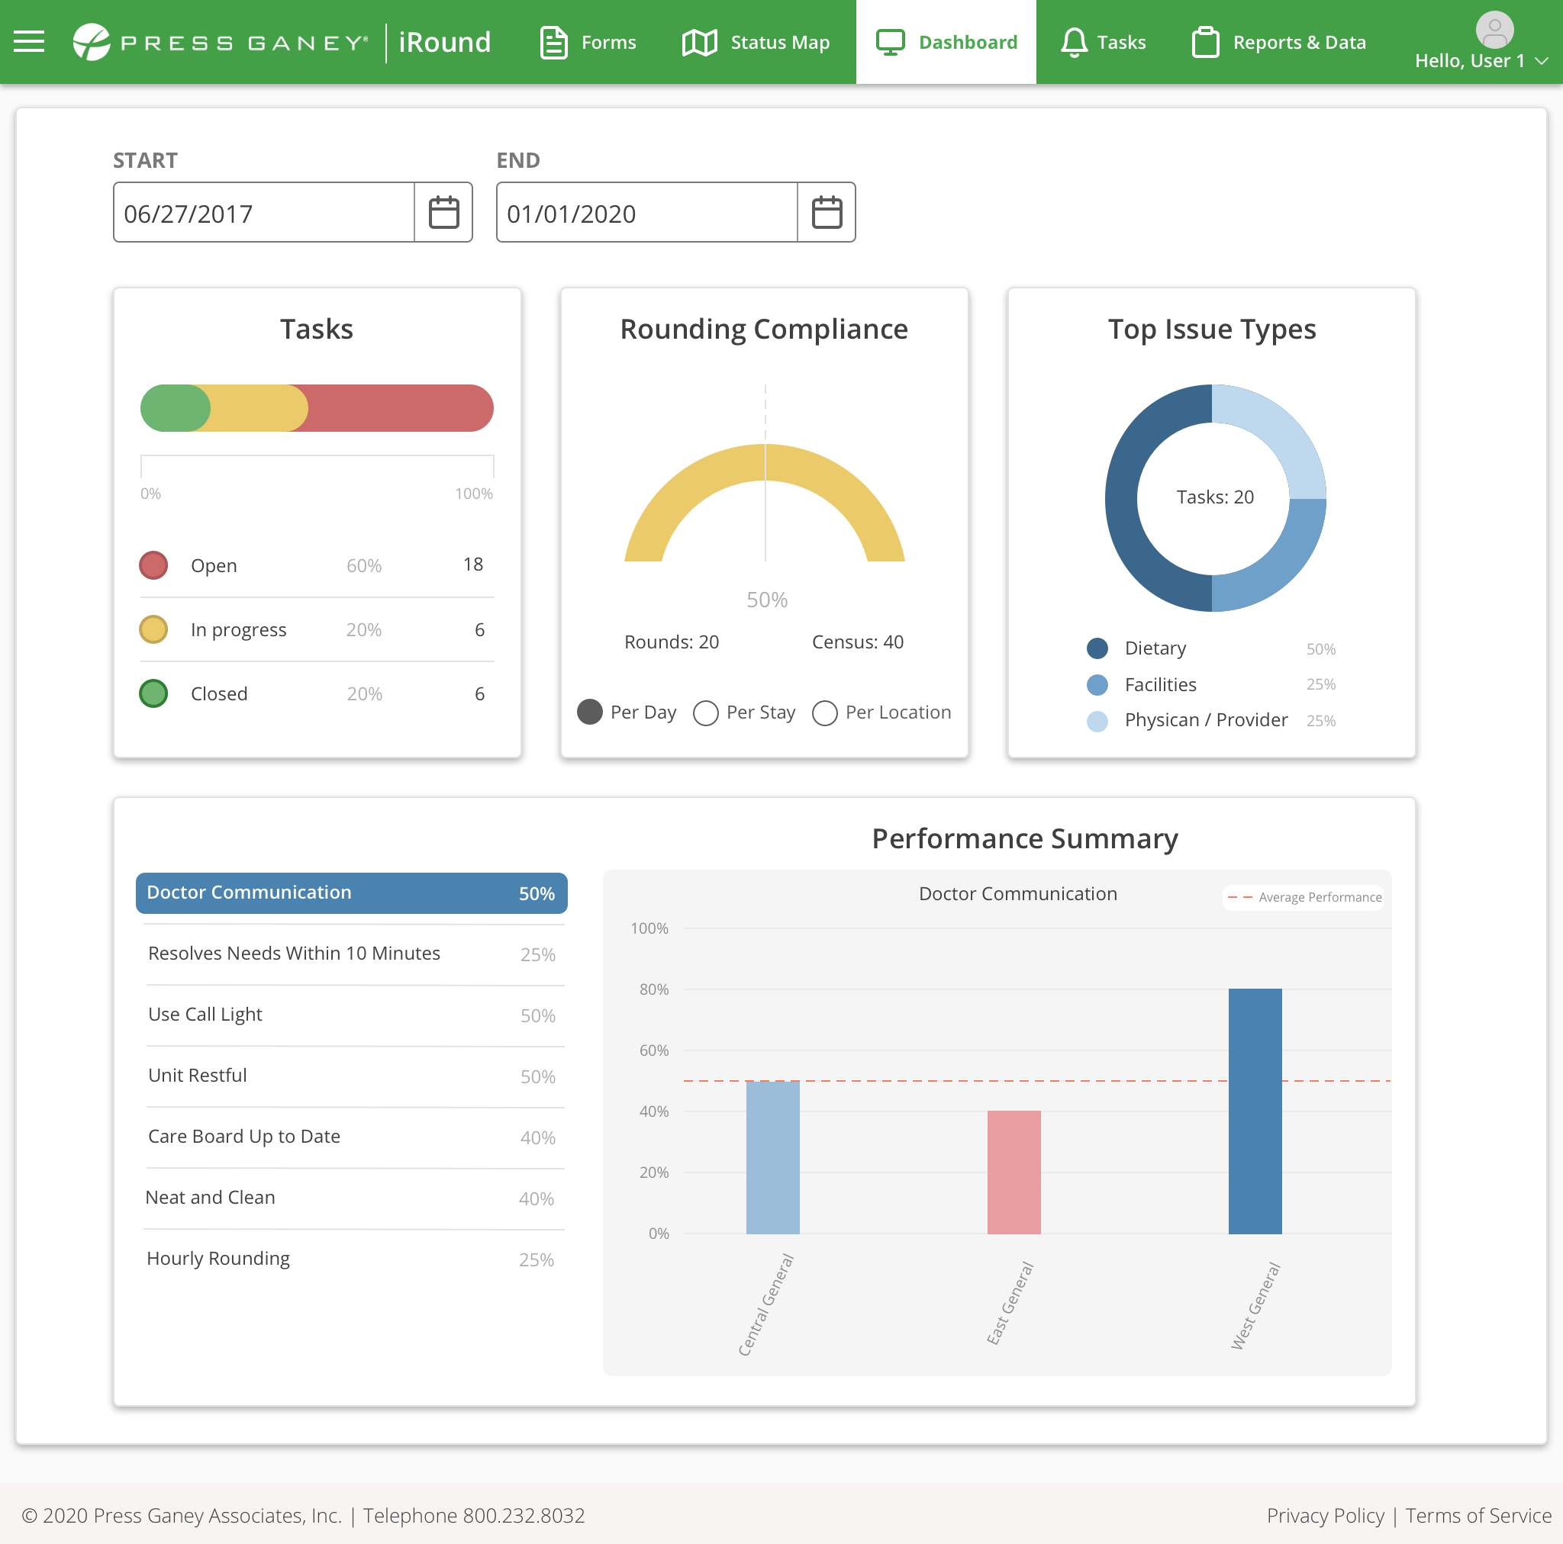This screenshot has height=1544, width=1563.
Task: Open the END date calendar picker
Action: tap(826, 212)
